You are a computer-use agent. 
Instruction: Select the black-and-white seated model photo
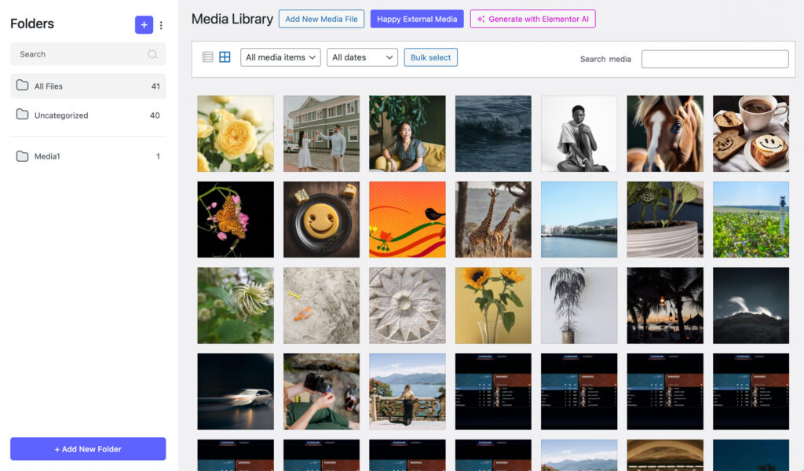tap(579, 133)
